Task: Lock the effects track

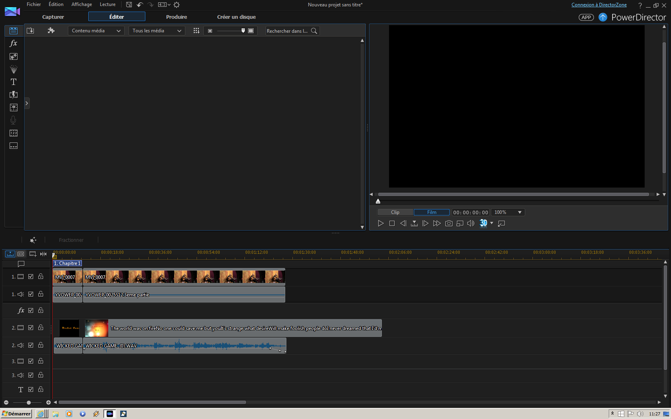Action: [x=41, y=310]
